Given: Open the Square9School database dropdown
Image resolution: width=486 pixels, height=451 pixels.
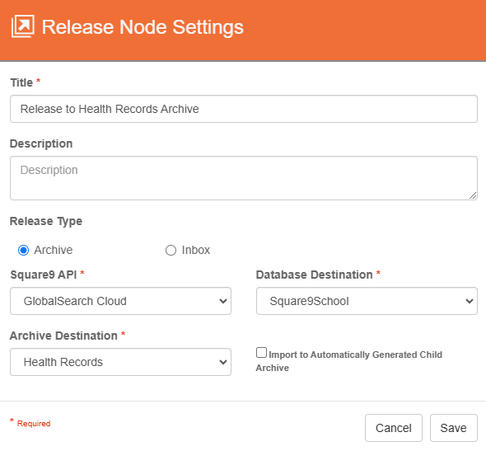Looking at the screenshot, I should (x=367, y=301).
